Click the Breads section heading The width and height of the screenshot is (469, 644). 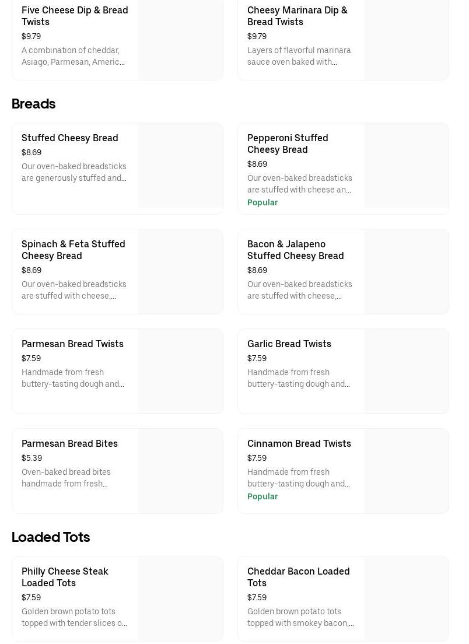pyautogui.click(x=34, y=104)
